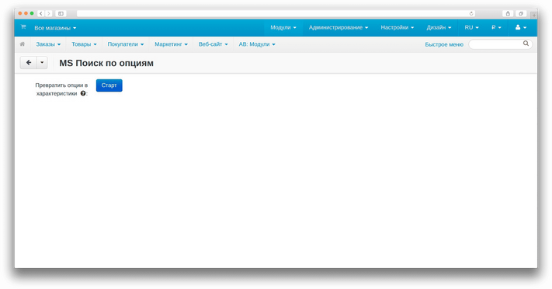Image resolution: width=552 pixels, height=289 pixels.
Task: Click the shopping cart icon
Action: [x=23, y=26]
